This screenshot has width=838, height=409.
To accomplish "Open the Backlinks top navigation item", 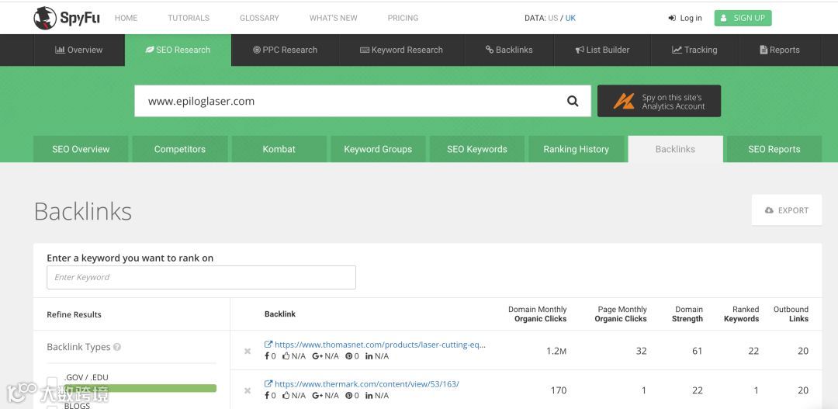I will [509, 50].
